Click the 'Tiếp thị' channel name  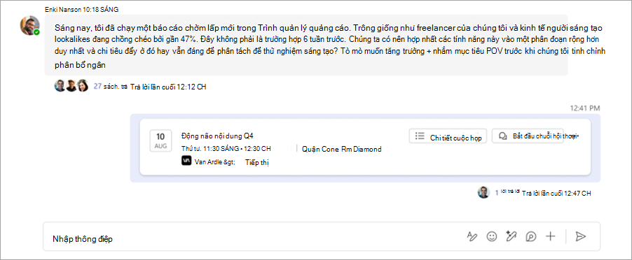click(x=257, y=162)
